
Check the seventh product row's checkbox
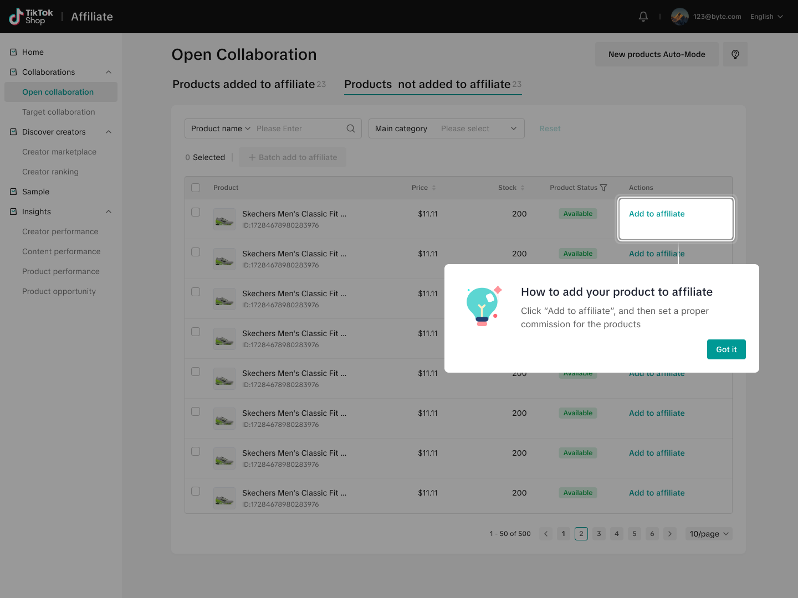point(196,451)
